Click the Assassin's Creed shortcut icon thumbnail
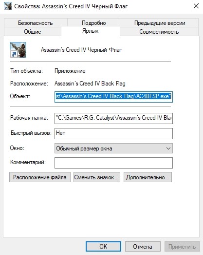 [18, 50]
